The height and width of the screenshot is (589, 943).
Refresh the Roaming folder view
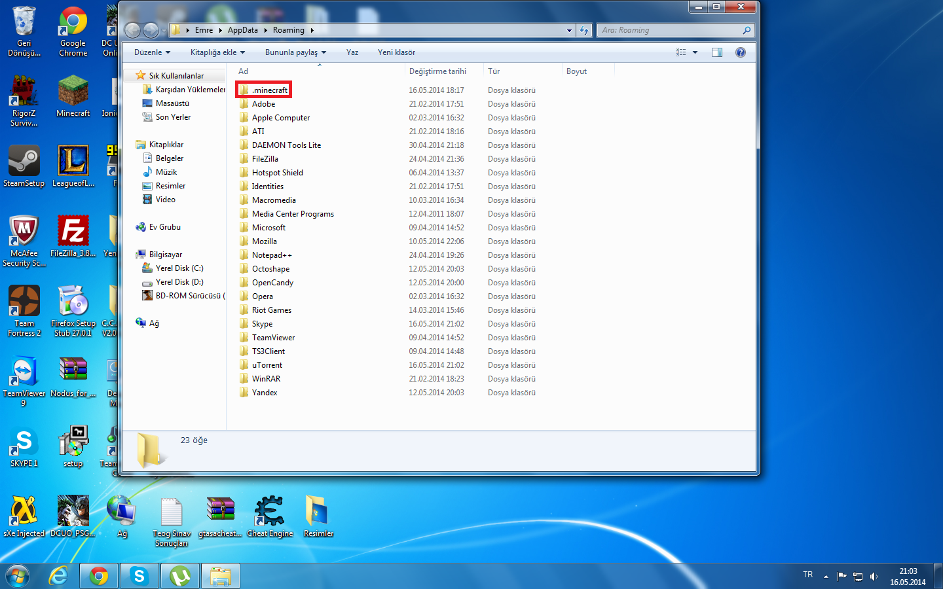pyautogui.click(x=584, y=30)
